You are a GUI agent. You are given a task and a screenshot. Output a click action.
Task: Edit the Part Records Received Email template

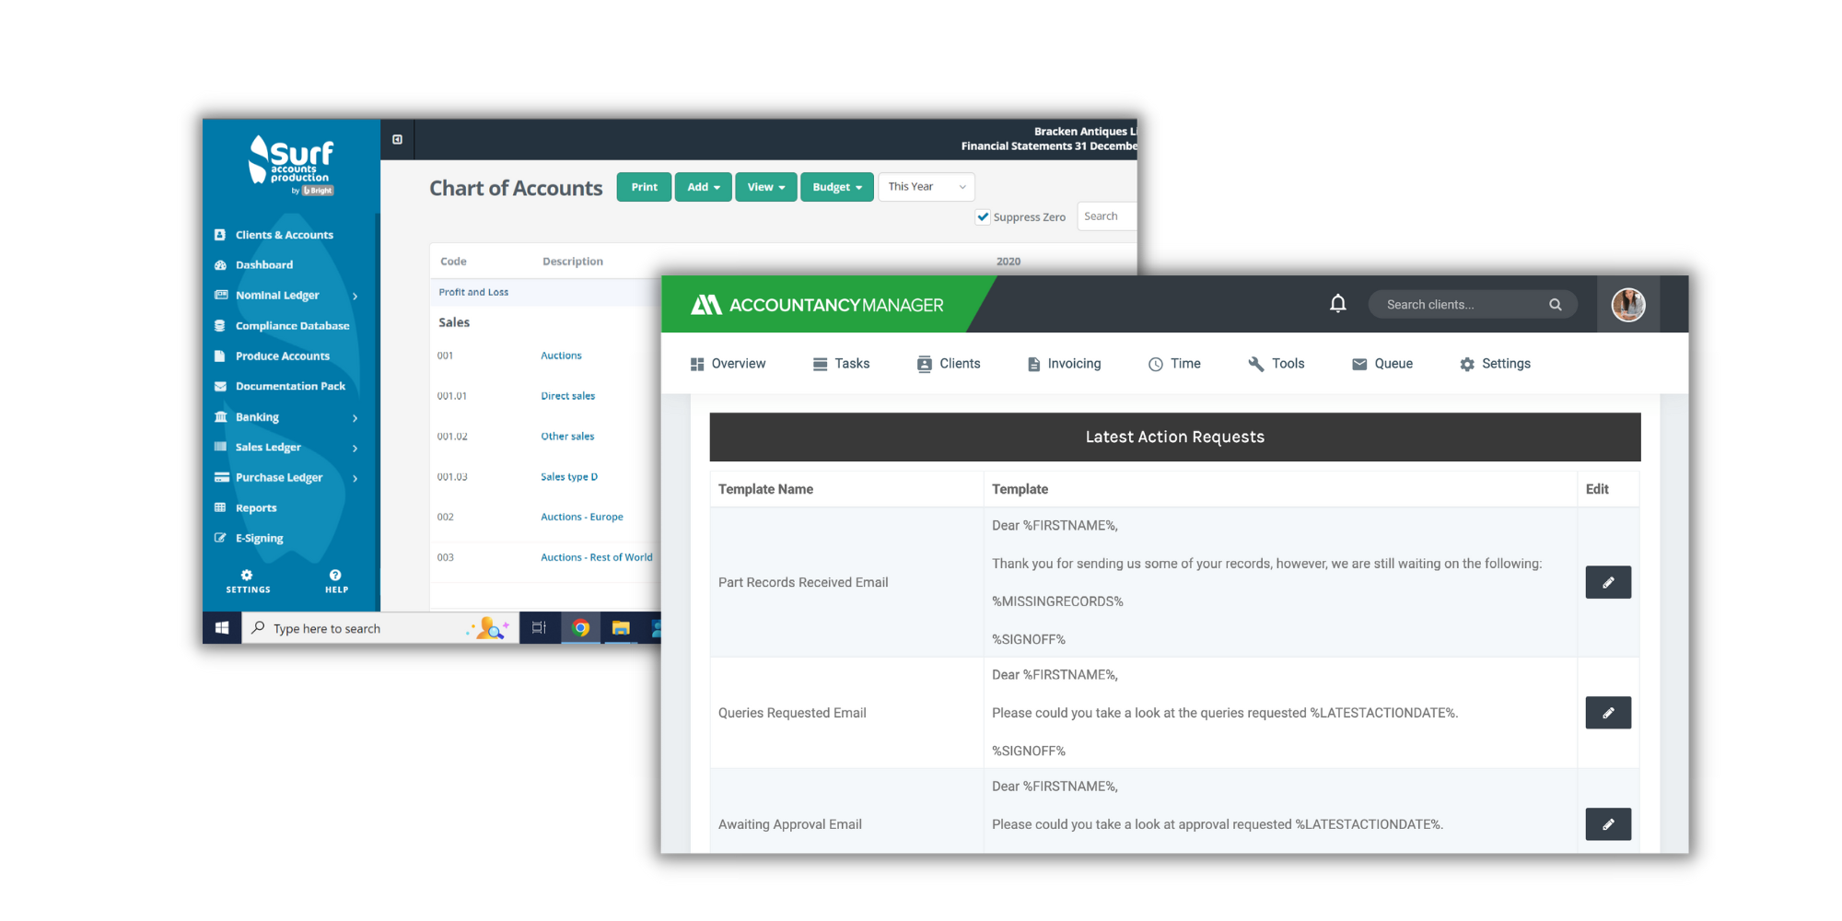(x=1608, y=582)
